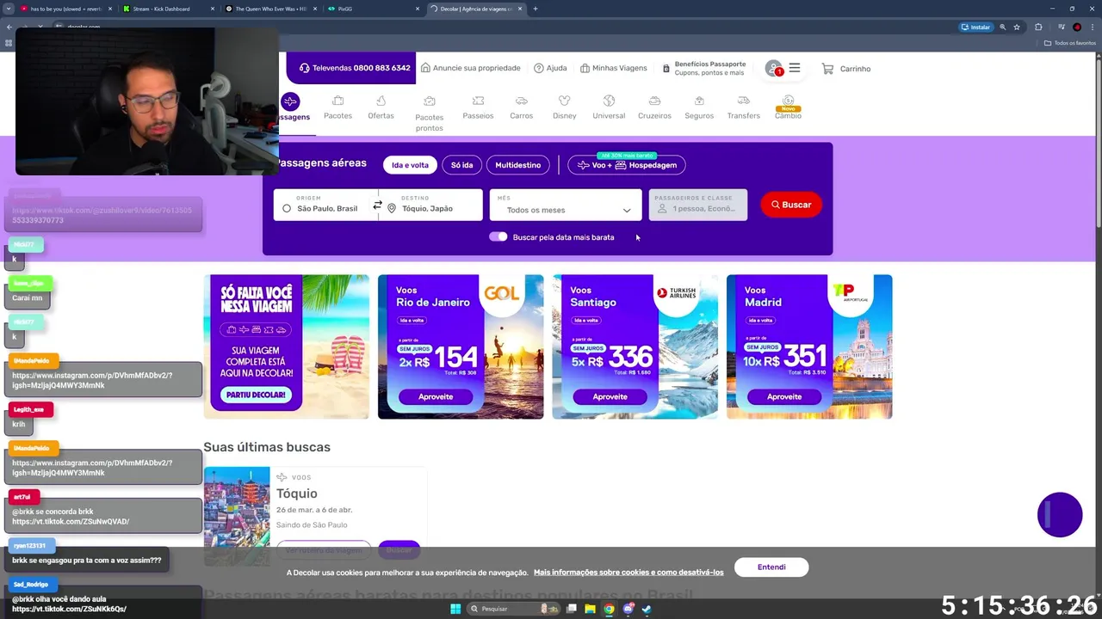Click the purple chat bubble widget

[1060, 515]
